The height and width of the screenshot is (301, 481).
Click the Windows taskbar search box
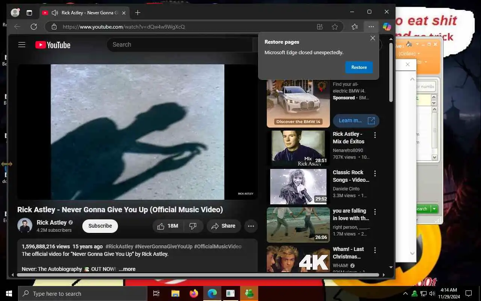point(83,293)
